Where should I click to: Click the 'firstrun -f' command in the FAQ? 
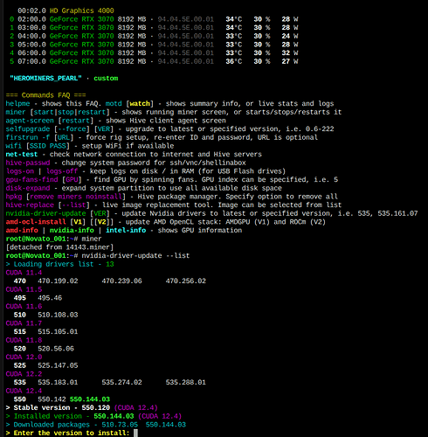click(x=28, y=137)
